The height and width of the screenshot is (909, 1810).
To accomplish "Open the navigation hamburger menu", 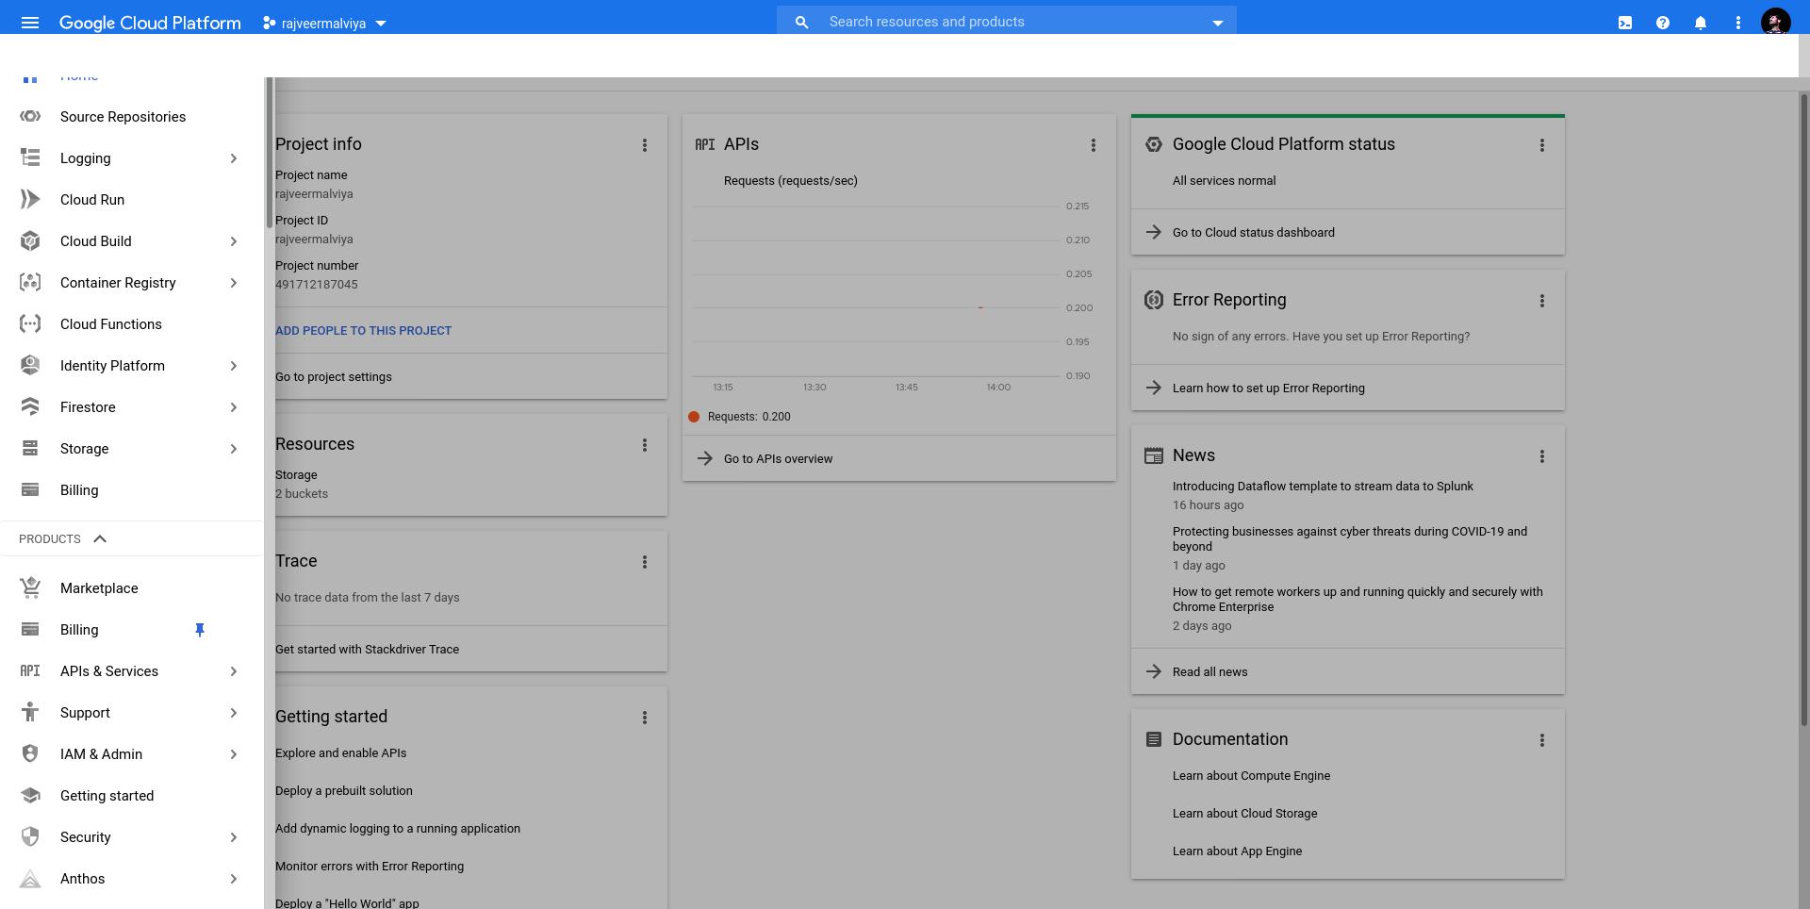I will (x=31, y=22).
